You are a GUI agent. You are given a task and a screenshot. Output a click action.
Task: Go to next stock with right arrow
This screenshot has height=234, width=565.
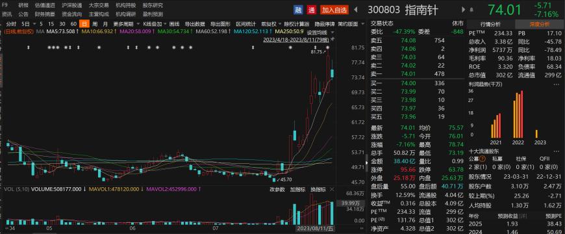point(463,10)
